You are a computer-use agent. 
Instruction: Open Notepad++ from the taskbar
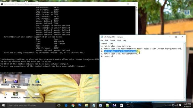(107, 105)
